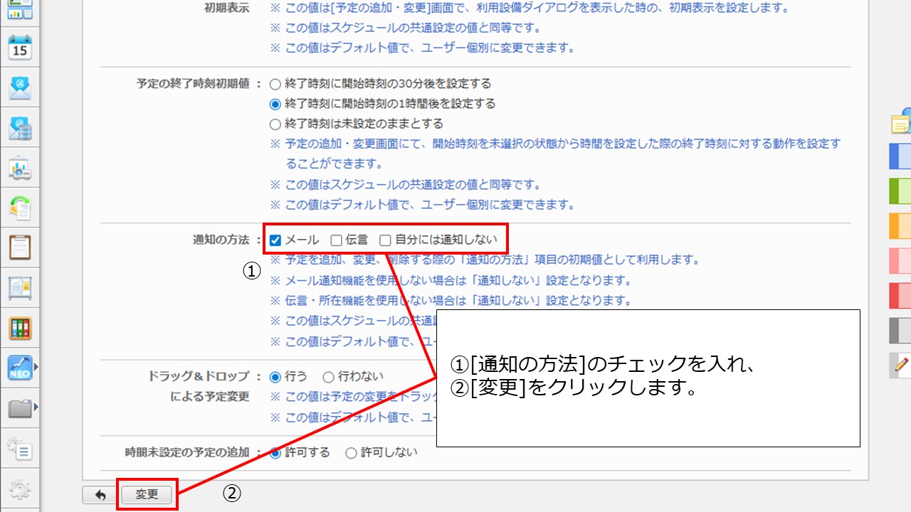
Task: Enable the 自分には通知しない checkbox
Action: pos(385,240)
